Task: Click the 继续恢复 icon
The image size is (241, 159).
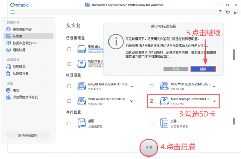Action: [8, 50]
